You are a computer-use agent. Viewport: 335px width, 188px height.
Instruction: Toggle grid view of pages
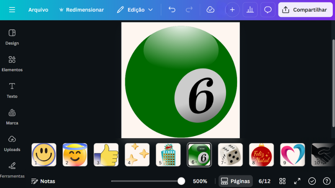coord(283,181)
